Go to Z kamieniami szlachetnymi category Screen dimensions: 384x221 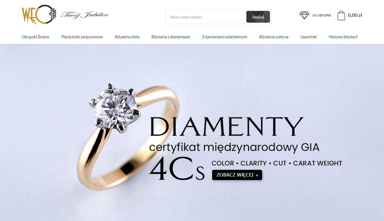225,37
